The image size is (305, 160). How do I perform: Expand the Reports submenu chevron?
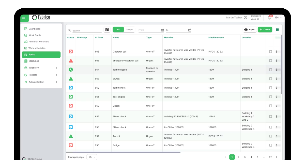tap(57, 75)
